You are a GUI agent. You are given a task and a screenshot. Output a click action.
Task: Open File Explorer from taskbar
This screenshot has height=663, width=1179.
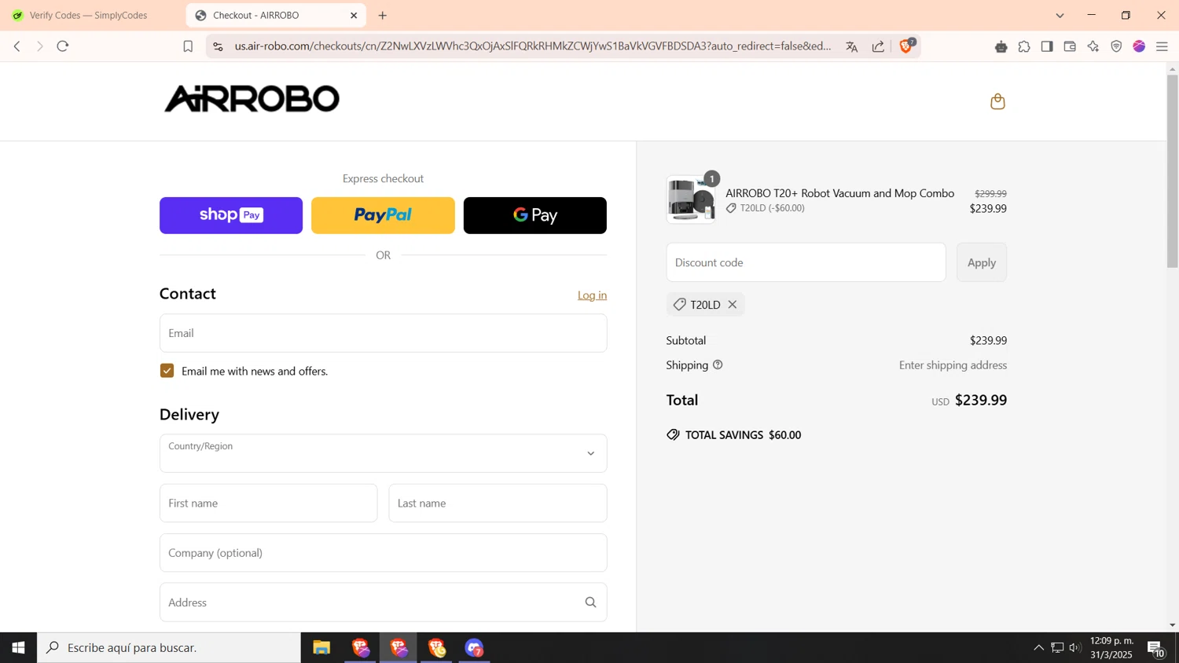[321, 647]
